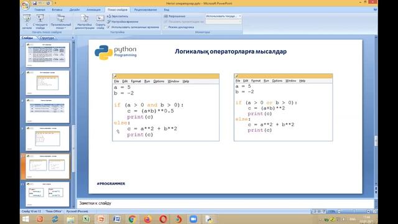Select slide 11 thumbnail in pane
Screen dimensions: 398x224
[x=47, y=194]
